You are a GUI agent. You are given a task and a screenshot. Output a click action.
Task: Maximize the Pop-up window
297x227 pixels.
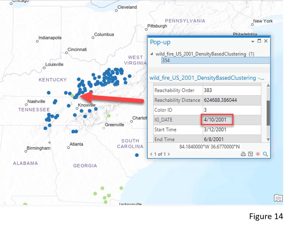coord(259,41)
